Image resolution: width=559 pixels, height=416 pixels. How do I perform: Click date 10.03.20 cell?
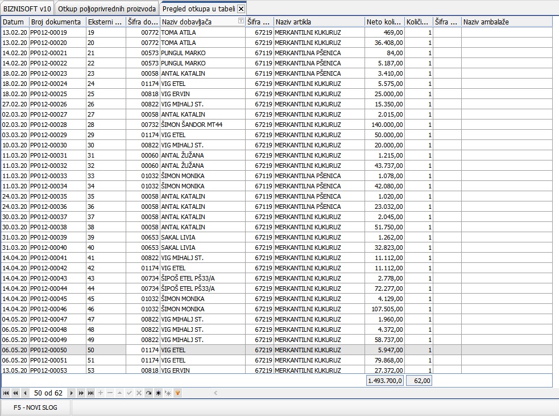pyautogui.click(x=15, y=145)
